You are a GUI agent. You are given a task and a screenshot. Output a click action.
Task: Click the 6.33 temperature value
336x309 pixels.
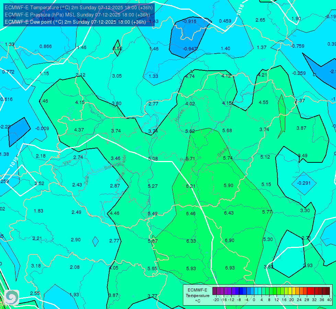(191, 241)
